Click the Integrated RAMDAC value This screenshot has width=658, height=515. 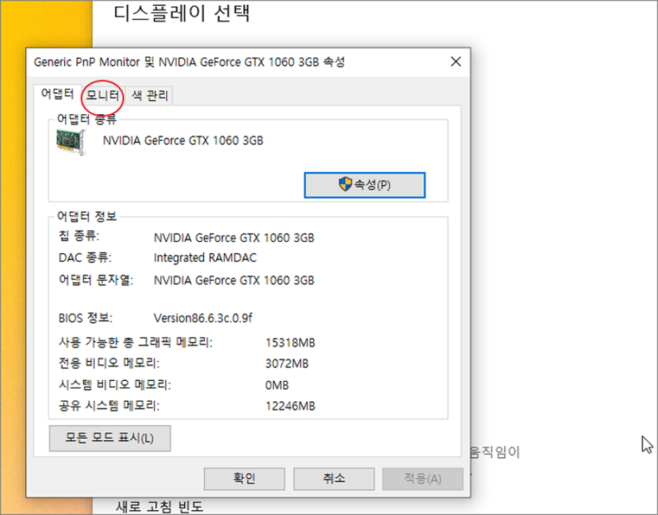[205, 258]
